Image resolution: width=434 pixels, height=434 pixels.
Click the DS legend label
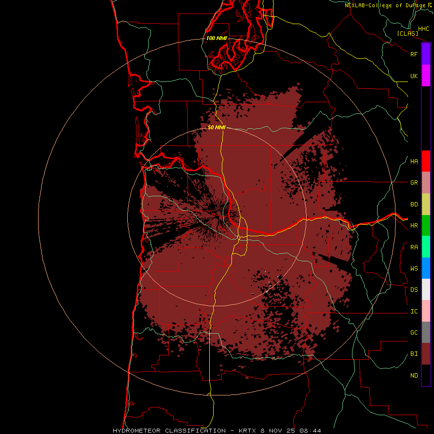[x=414, y=290]
